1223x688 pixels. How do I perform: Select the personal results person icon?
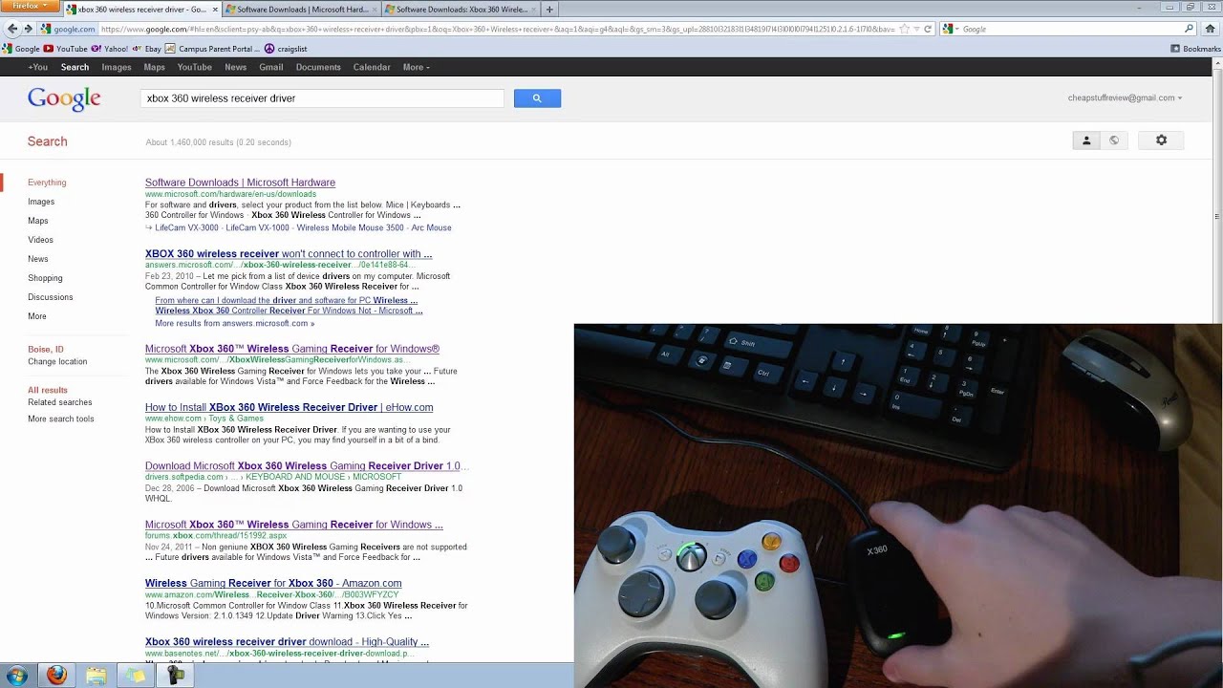tap(1085, 140)
